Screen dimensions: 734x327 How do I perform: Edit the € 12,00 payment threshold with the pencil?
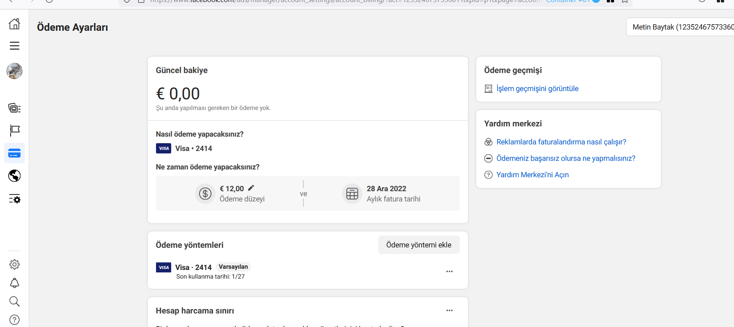(251, 188)
